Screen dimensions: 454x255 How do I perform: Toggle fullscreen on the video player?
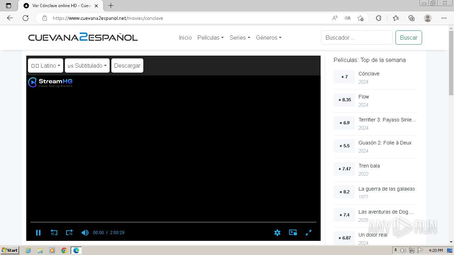pyautogui.click(x=309, y=233)
